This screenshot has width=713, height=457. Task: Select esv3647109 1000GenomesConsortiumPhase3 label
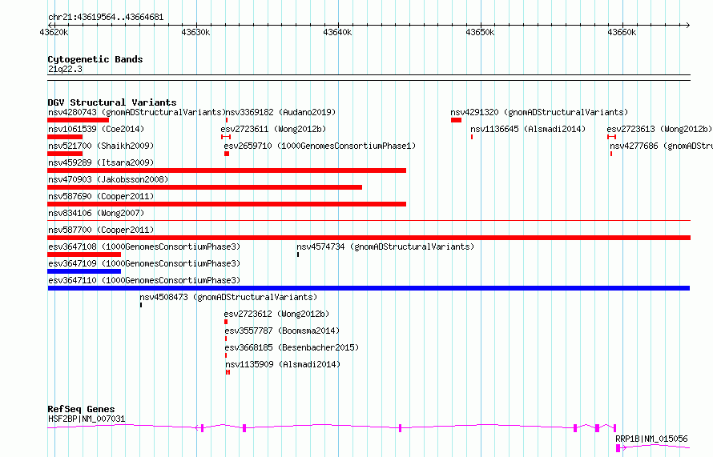(x=144, y=263)
